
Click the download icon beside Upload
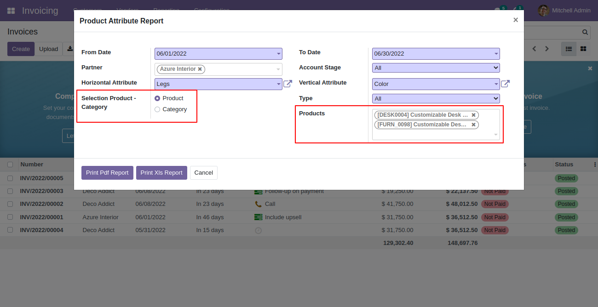tap(69, 49)
